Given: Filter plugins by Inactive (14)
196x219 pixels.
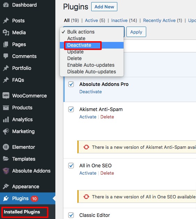Looking at the screenshot, I should point(124,21).
